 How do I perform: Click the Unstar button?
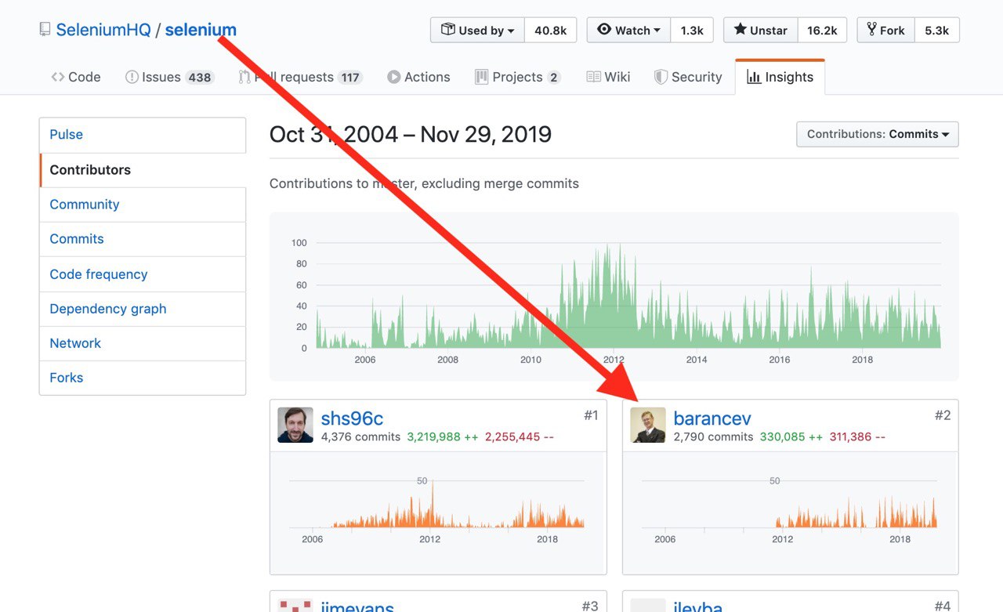coord(760,30)
